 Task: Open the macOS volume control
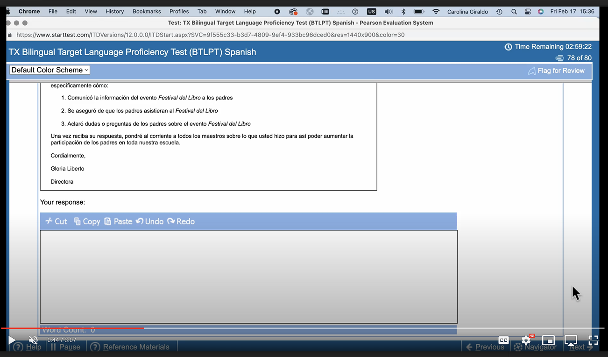(388, 11)
